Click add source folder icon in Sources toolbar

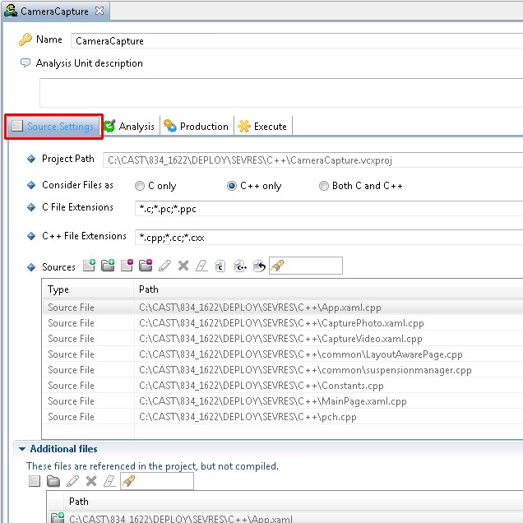(108, 266)
